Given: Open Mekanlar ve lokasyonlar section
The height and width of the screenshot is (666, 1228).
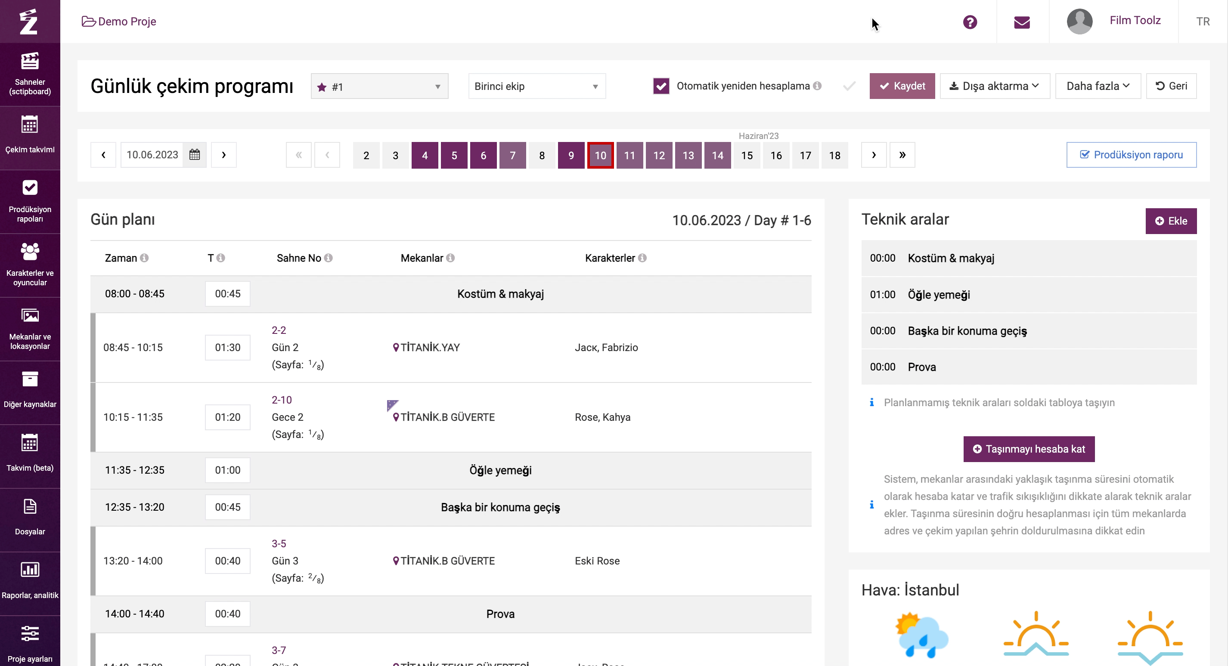Looking at the screenshot, I should coord(30,329).
